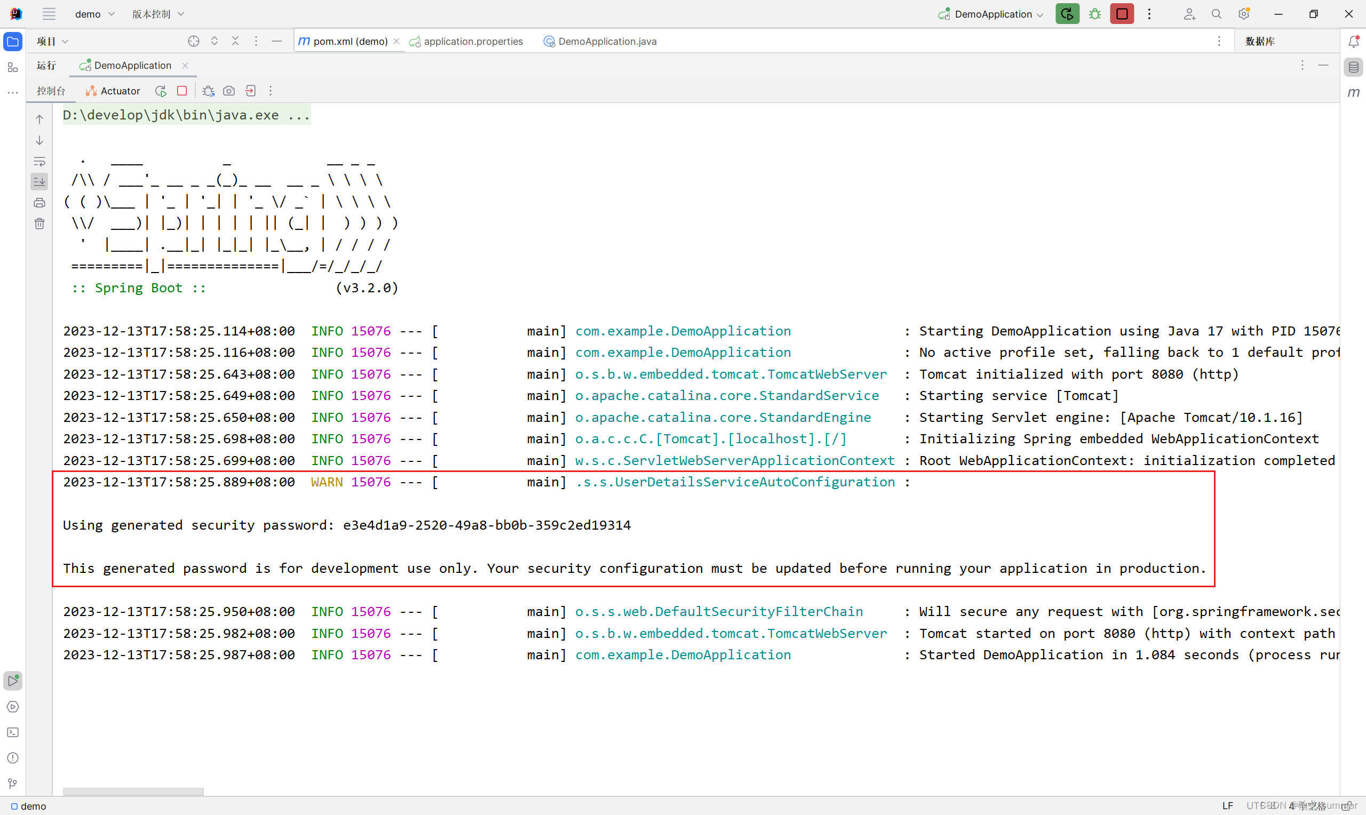Open notifications bell icon
This screenshot has height=815, width=1366.
[x=1353, y=42]
